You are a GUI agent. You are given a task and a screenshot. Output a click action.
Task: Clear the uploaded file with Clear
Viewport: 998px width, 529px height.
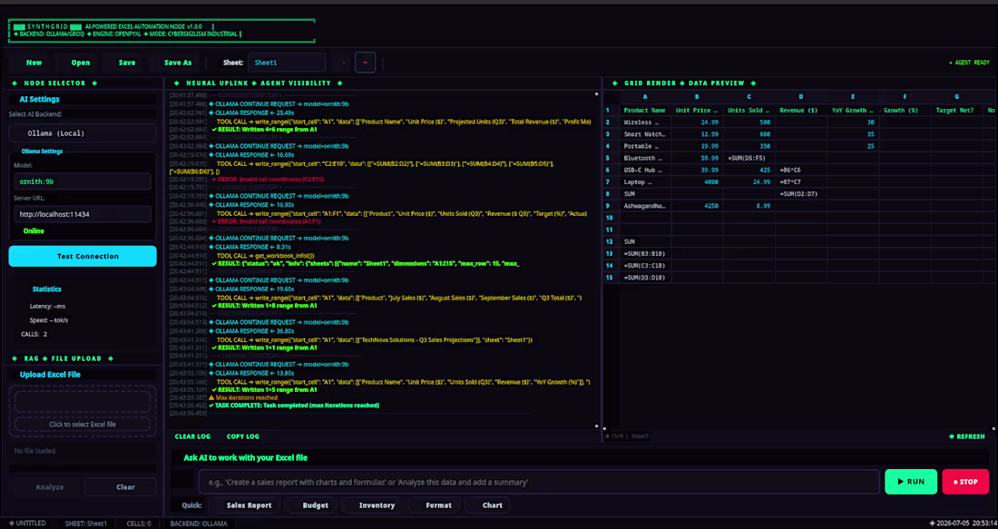121,487
